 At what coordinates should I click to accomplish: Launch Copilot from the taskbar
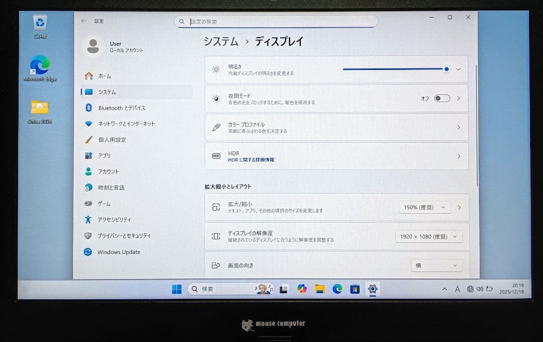tap(302, 289)
